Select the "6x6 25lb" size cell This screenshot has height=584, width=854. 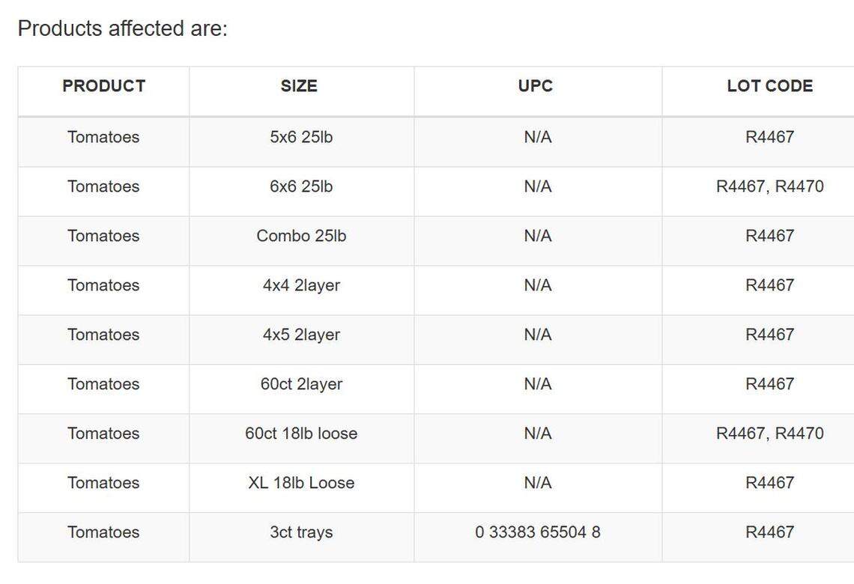pyautogui.click(x=301, y=186)
